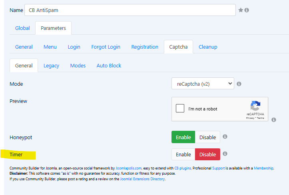
Task: Open the Mode dropdown showing reCaptcha (v2)
Action: (203, 83)
